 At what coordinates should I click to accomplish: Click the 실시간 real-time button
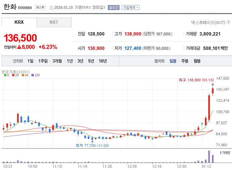(113, 7)
